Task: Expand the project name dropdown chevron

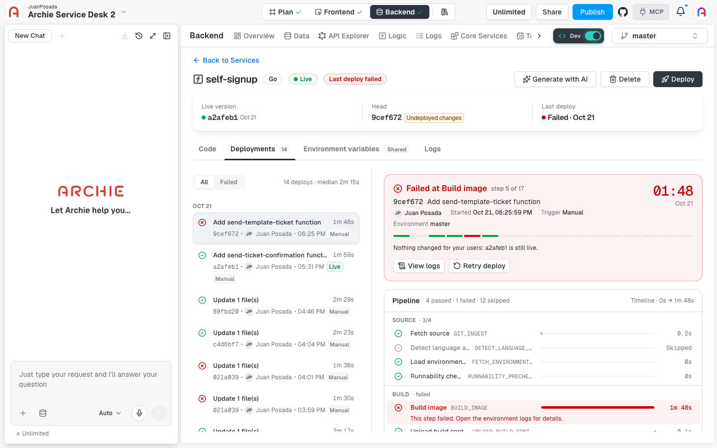Action: pos(123,12)
